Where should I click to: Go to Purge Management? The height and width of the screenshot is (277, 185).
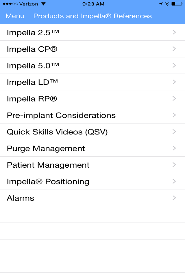[92, 148]
